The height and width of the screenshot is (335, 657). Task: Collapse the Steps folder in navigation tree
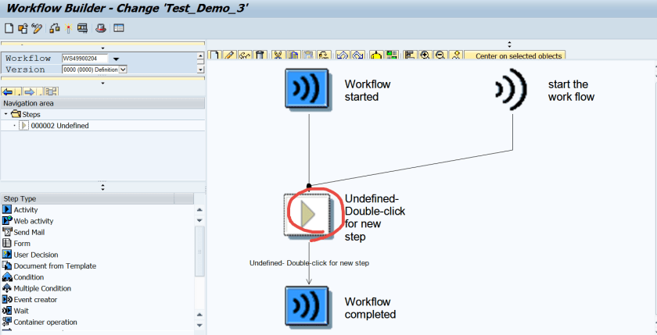[x=6, y=114]
